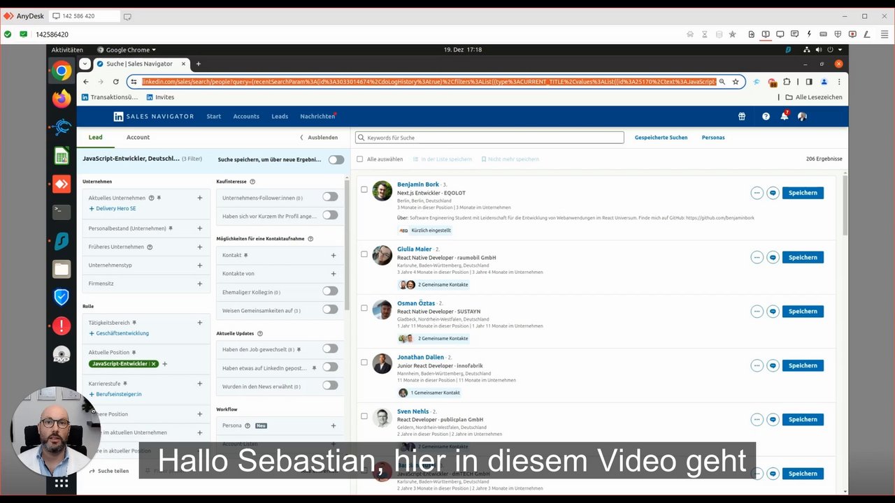Open the spreadsheet app in the dock

coord(62,156)
